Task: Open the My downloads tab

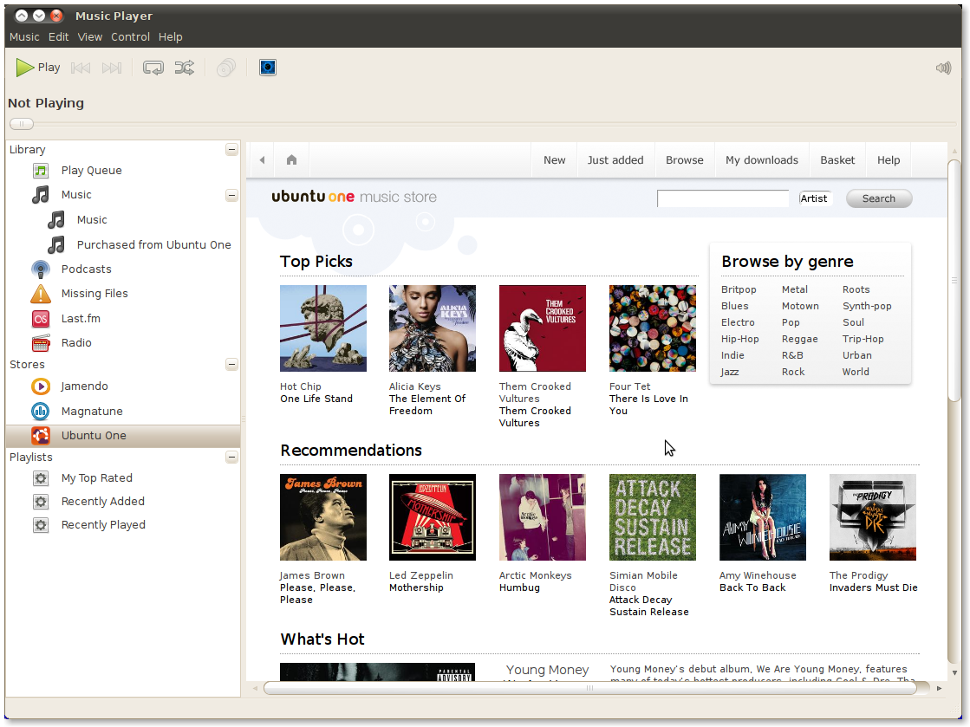Action: tap(762, 160)
